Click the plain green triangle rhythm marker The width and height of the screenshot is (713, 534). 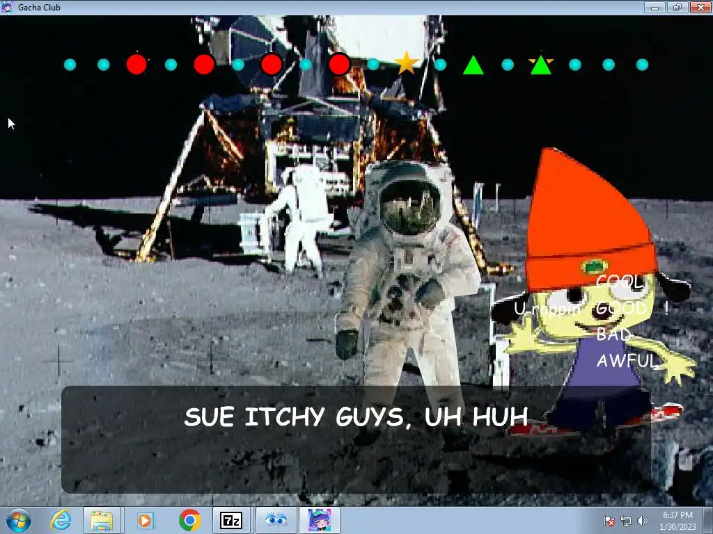473,65
